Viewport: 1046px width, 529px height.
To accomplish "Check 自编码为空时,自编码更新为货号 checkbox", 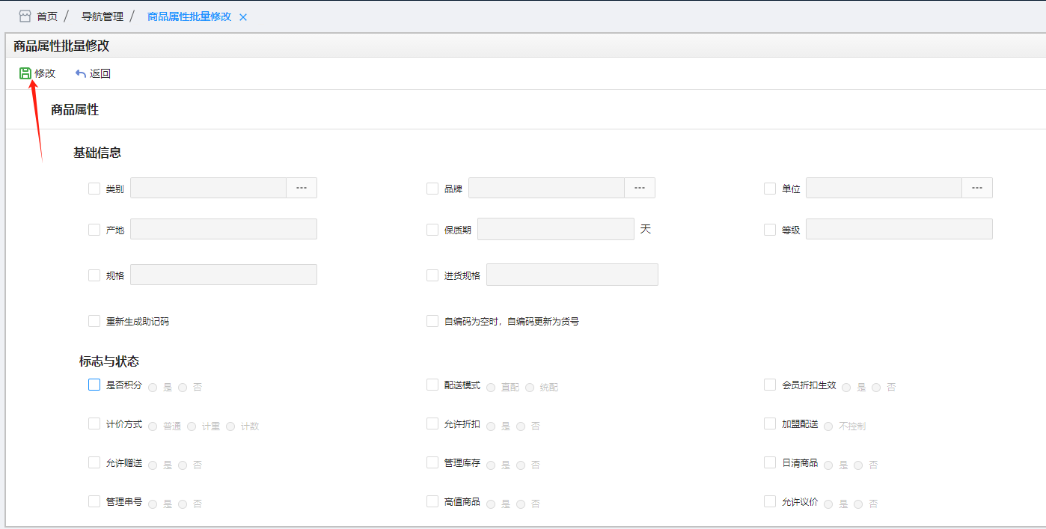I will 432,321.
